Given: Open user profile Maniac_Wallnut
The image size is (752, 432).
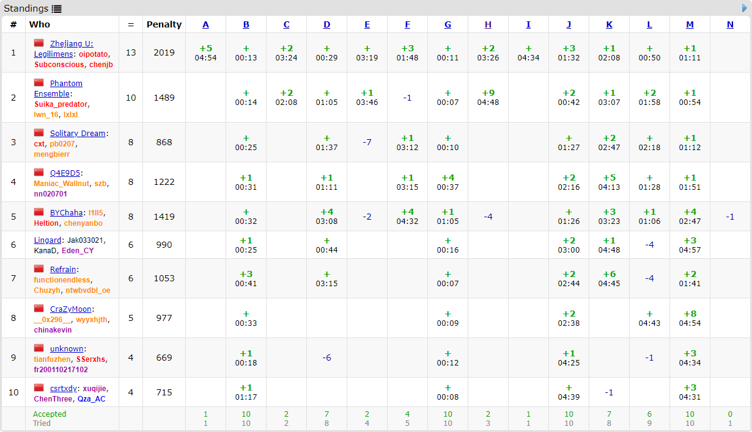Looking at the screenshot, I should coord(62,183).
